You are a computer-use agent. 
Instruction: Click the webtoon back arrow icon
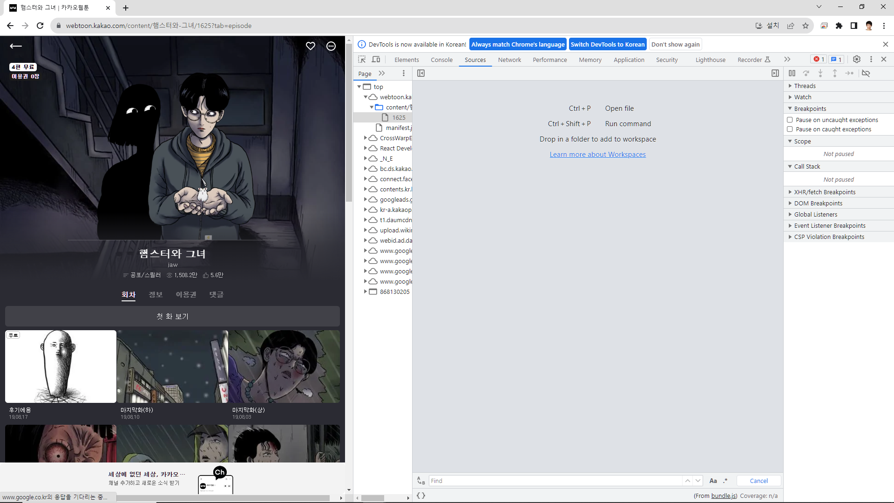point(16,46)
